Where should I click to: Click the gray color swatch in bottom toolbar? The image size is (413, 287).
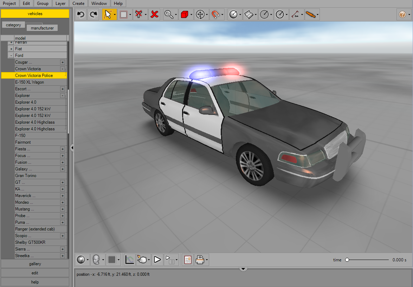pos(111,260)
